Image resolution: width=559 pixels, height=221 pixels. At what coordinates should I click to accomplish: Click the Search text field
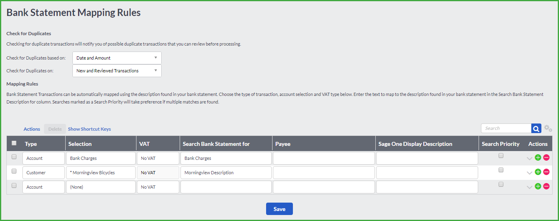click(506, 128)
